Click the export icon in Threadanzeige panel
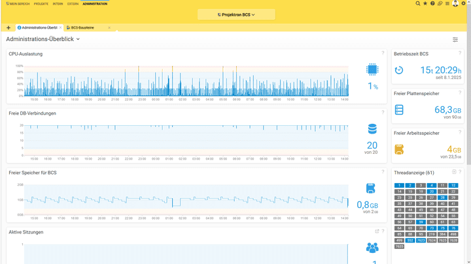Screen dimensions: 471x264 pyautogui.click(x=454, y=172)
